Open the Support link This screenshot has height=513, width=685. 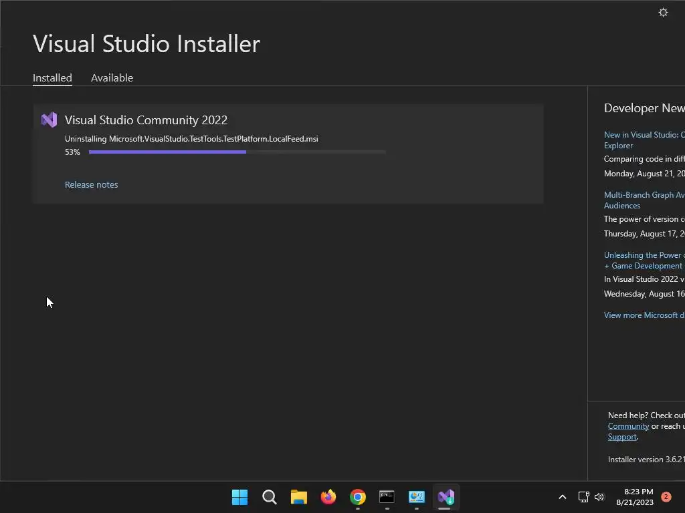coord(622,437)
